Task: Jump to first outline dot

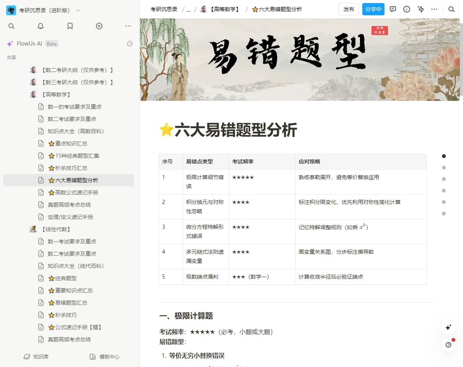Action: (x=444, y=156)
